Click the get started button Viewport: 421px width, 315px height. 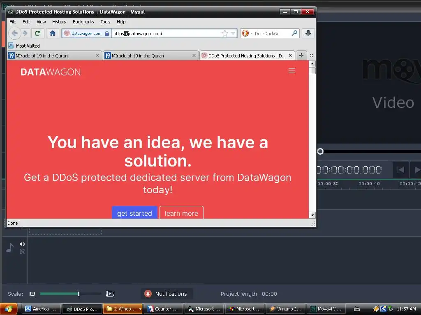(x=134, y=213)
